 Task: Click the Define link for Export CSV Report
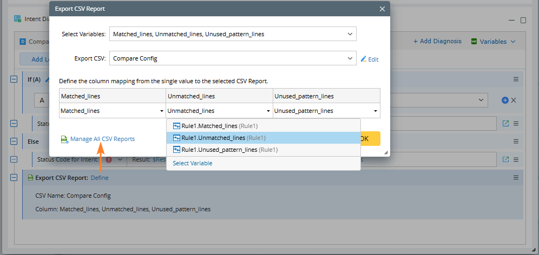click(x=100, y=177)
